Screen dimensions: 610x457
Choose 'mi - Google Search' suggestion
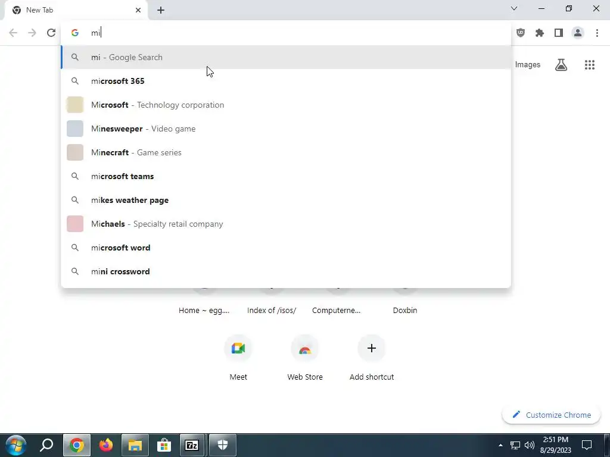[286, 57]
